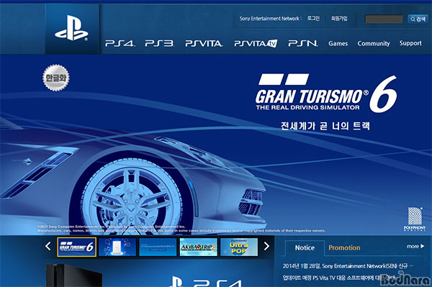Viewport: 432px width, 287px height.
Task: Select the Notice tab
Action: [x=305, y=247]
